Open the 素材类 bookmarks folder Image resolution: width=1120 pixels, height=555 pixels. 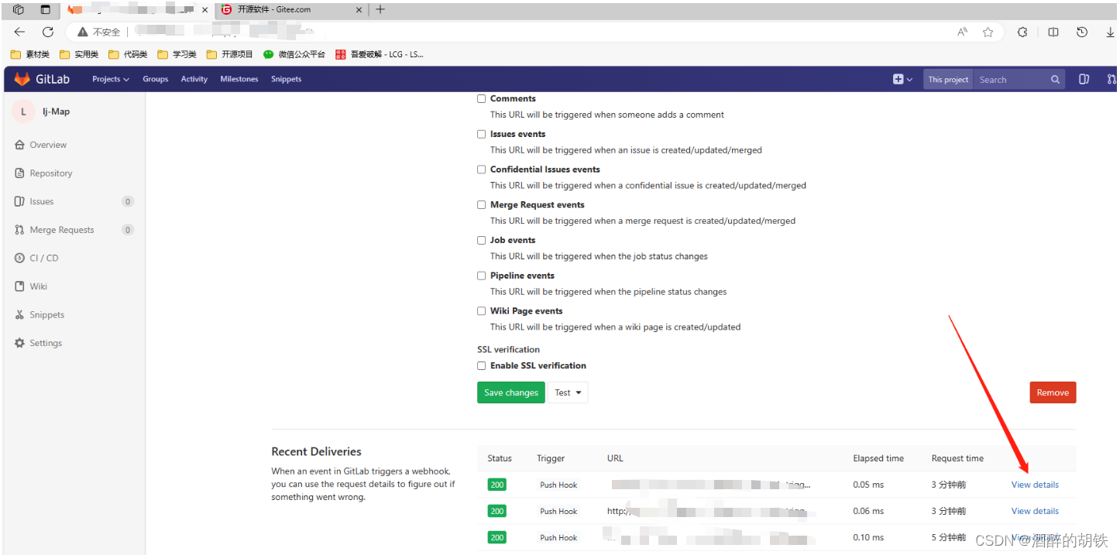(30, 54)
